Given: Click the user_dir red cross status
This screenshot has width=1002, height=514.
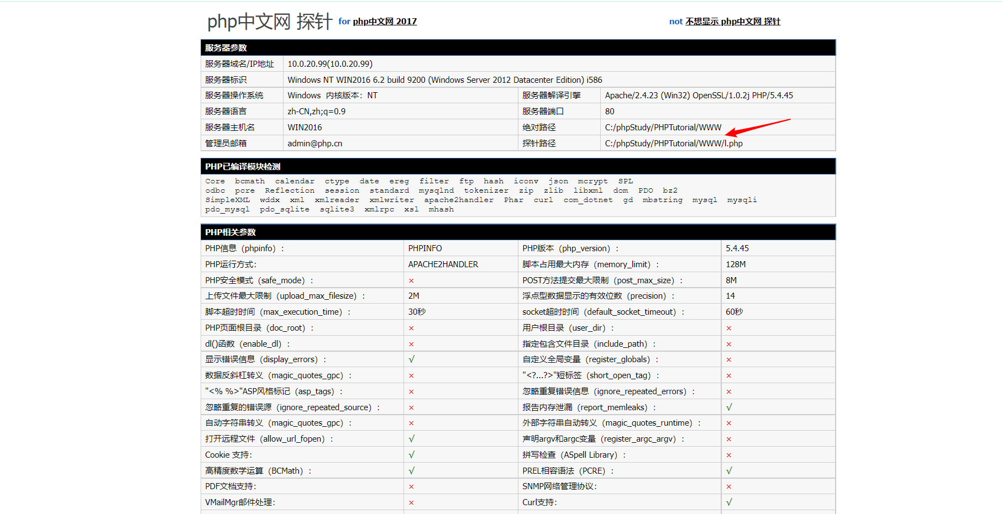Looking at the screenshot, I should (x=728, y=328).
